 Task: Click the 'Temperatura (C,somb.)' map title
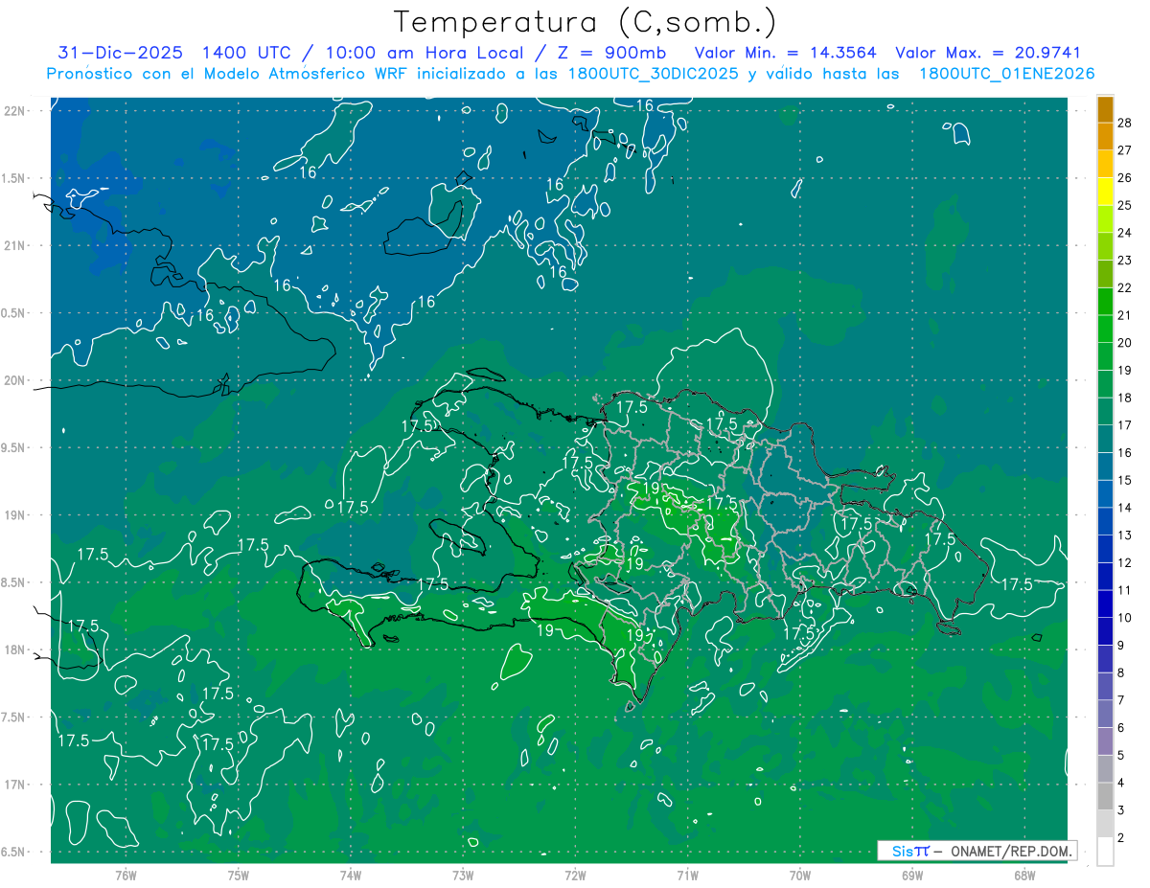click(x=586, y=23)
